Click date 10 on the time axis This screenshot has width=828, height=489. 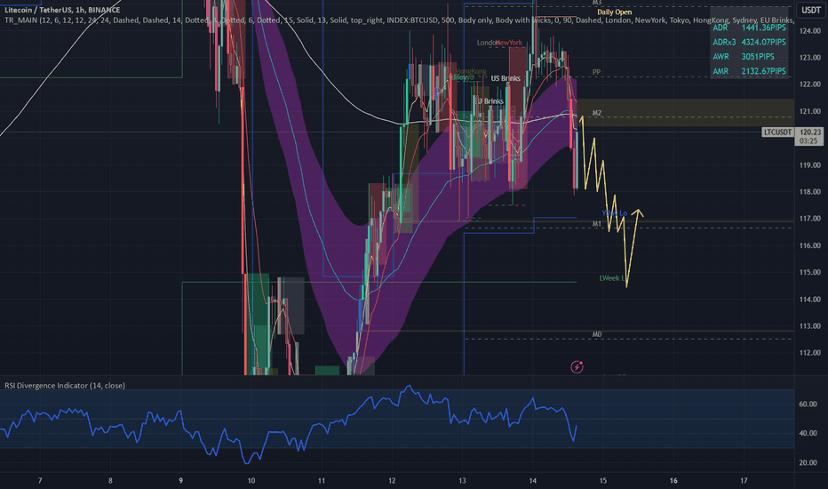pyautogui.click(x=251, y=480)
